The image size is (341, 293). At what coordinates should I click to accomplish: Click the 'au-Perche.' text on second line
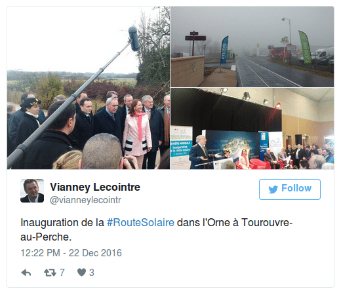tap(46, 237)
